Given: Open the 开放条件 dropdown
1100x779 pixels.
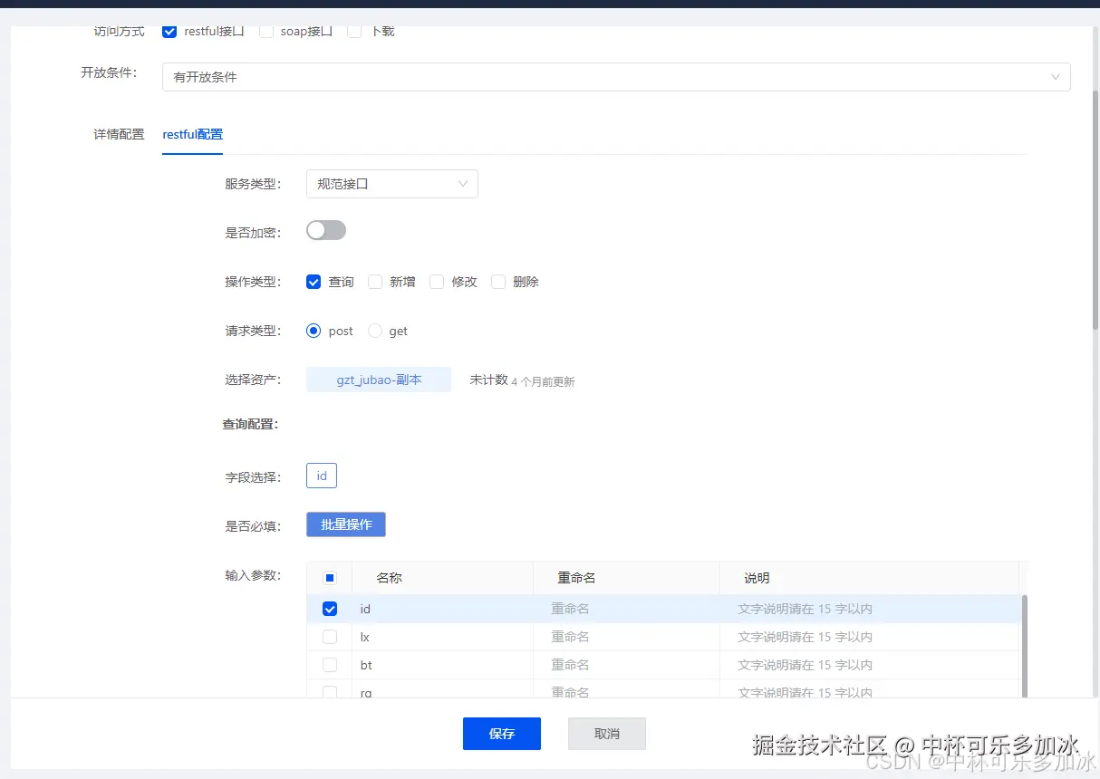Looking at the screenshot, I should (x=616, y=77).
